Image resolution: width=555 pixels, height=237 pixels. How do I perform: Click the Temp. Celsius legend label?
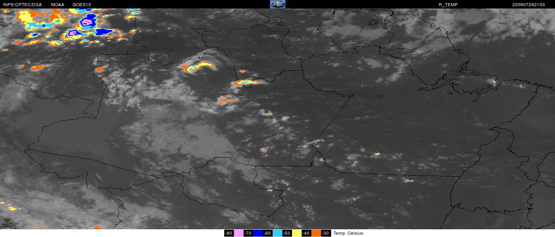348,233
